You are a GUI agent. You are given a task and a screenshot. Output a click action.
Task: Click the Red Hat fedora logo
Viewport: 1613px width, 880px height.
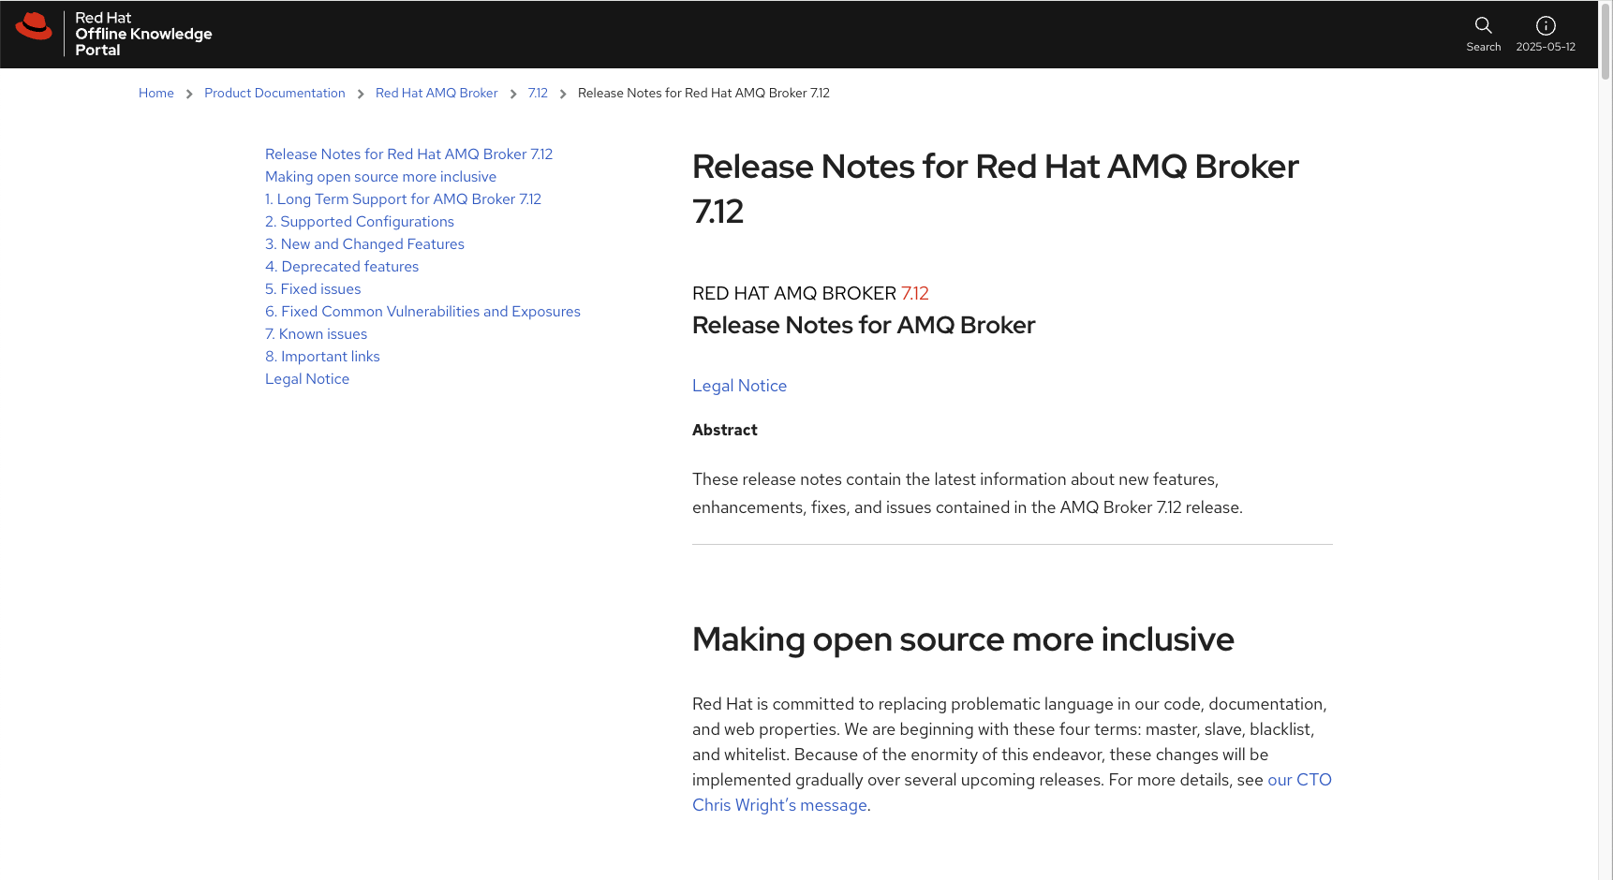[x=34, y=26]
